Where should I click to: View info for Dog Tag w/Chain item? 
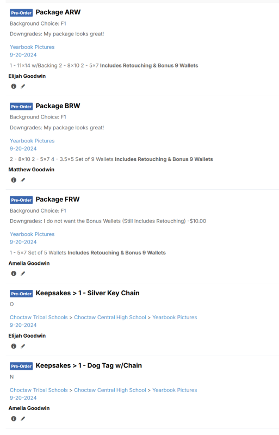[x=14, y=419]
